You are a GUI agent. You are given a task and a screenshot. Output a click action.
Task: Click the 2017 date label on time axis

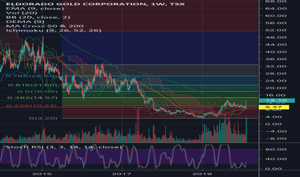click(122, 174)
